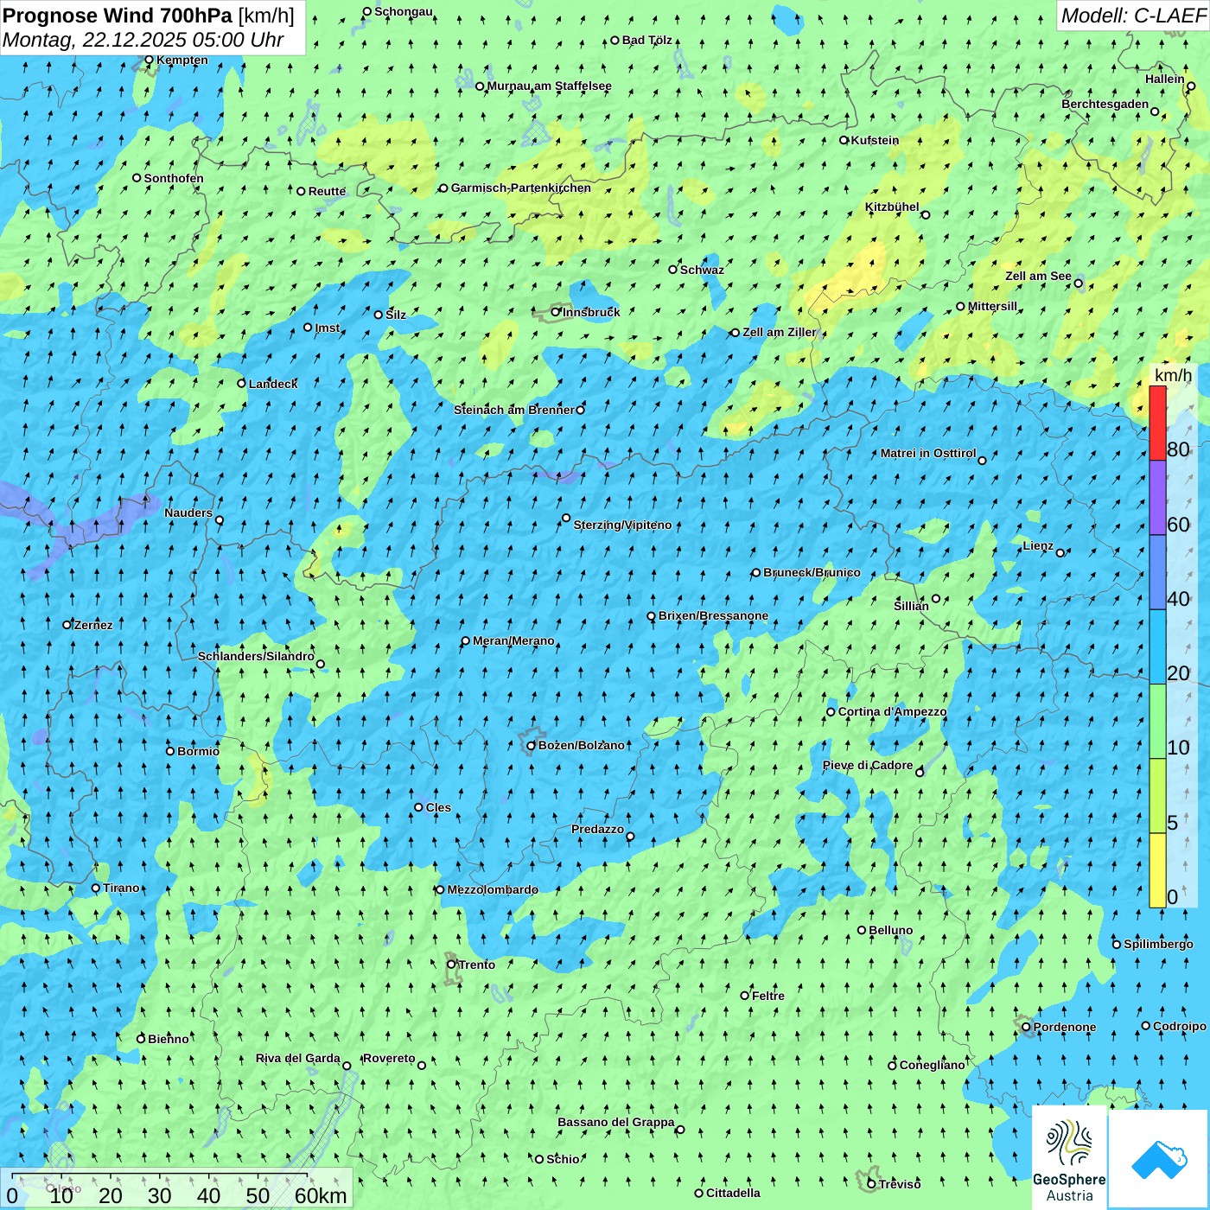Click the title 'Prognose Wind 700hPa'
This screenshot has width=1210, height=1210.
coord(118,16)
